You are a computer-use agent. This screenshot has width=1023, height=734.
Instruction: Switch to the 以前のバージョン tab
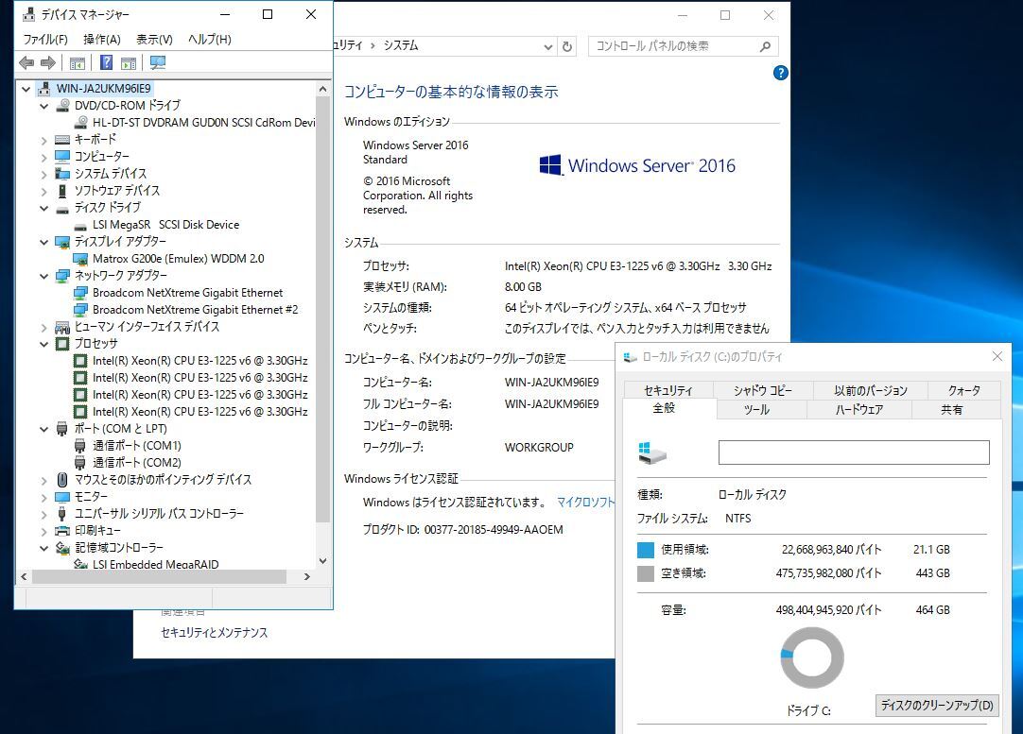click(x=871, y=390)
